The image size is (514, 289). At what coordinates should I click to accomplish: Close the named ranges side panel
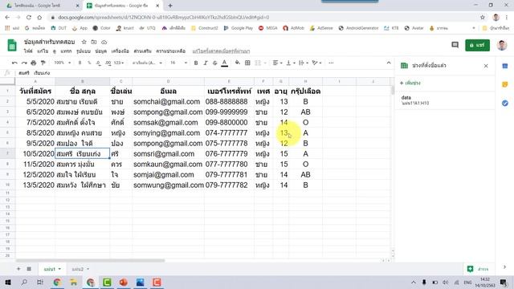pyautogui.click(x=486, y=66)
